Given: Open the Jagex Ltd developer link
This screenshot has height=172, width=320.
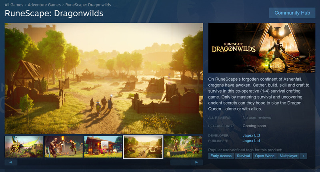Looking at the screenshot, I should [x=251, y=135].
